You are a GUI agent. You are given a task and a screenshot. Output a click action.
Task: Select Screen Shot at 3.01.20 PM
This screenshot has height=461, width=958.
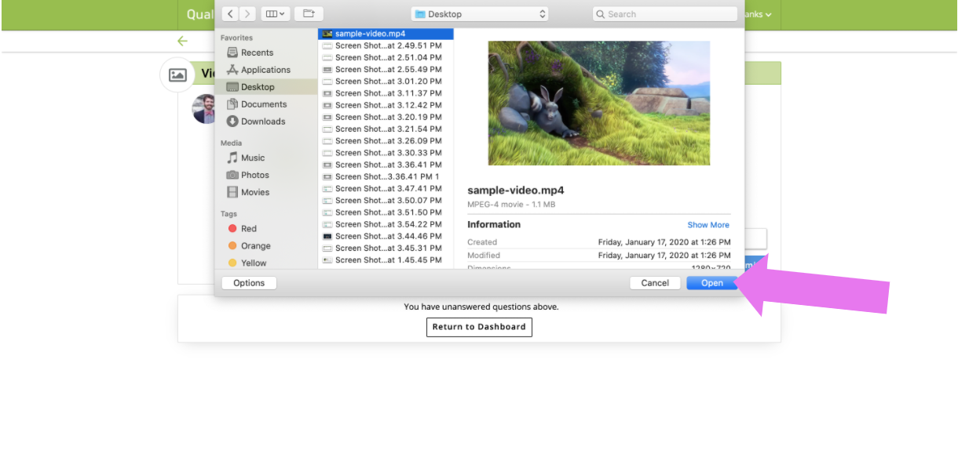[386, 81]
